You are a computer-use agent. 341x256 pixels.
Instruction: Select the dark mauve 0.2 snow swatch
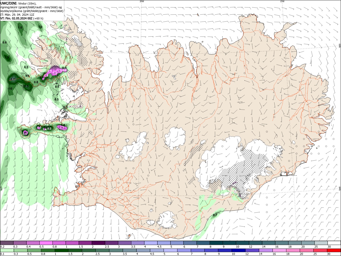tap(6, 243)
